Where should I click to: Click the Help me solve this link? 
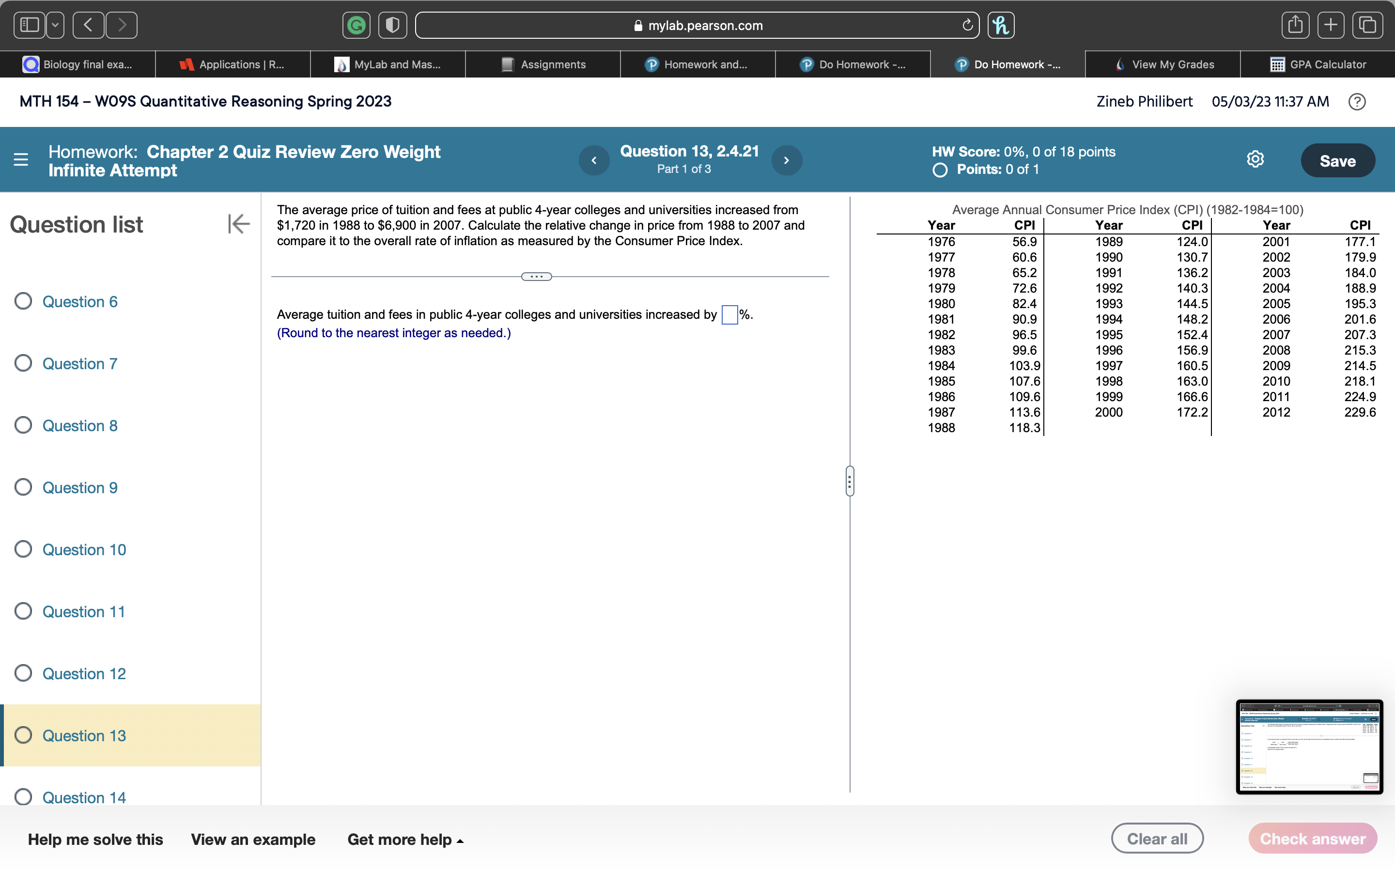click(x=94, y=840)
